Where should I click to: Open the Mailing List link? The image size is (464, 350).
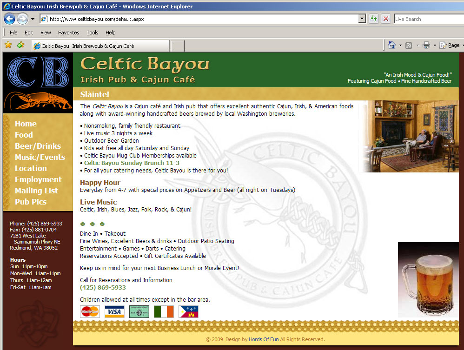(36, 191)
